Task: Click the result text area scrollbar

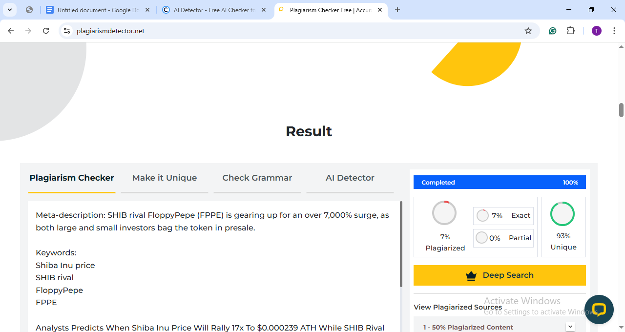Action: tap(401, 244)
